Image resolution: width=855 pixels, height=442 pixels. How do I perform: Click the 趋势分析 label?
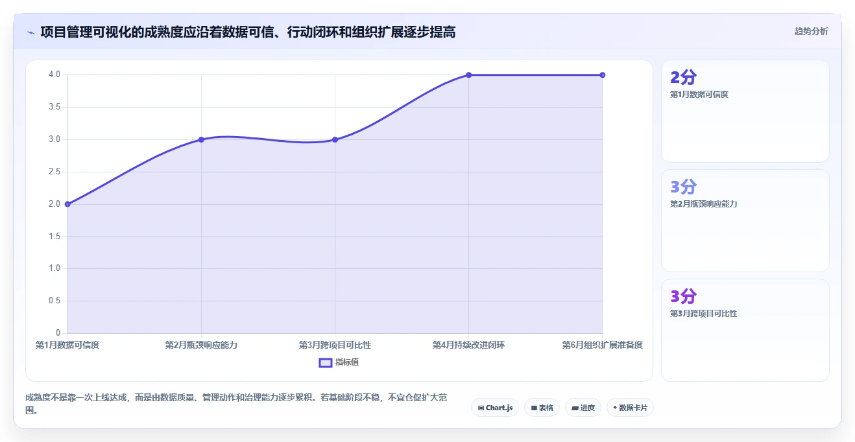click(811, 31)
